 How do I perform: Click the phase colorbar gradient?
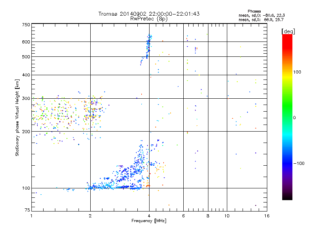pos(287,117)
